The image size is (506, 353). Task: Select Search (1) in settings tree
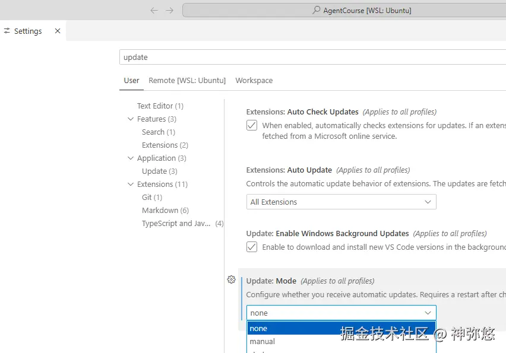pos(159,132)
